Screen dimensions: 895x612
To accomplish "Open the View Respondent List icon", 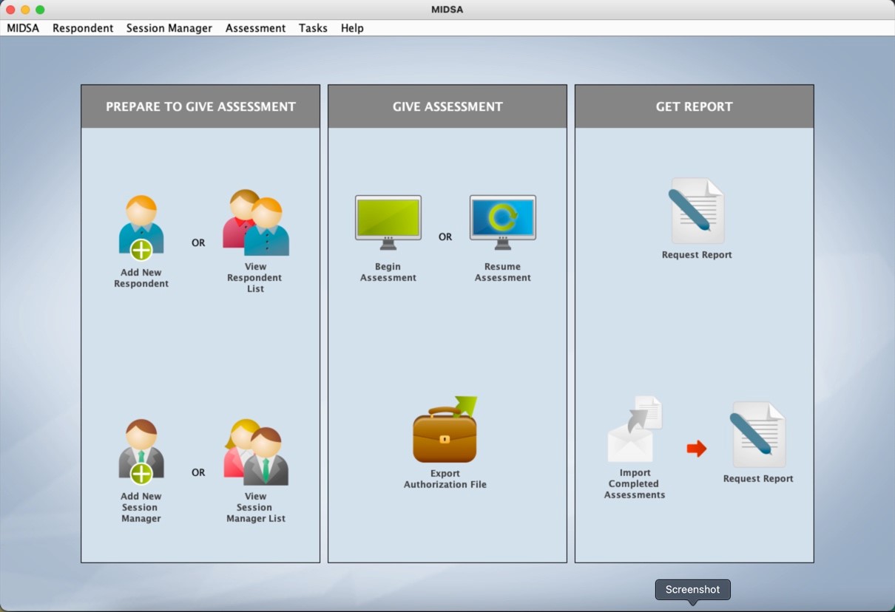I will coord(256,223).
